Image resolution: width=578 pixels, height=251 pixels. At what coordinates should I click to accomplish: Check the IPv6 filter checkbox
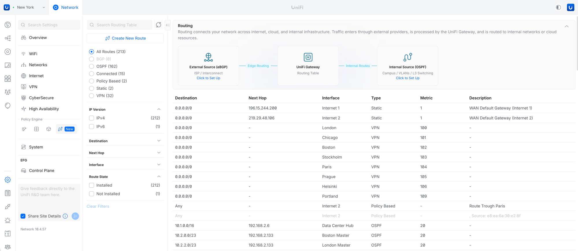coord(92,127)
